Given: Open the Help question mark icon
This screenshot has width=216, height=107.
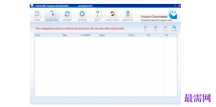Looking at the screenshot, I should (x=97, y=14).
